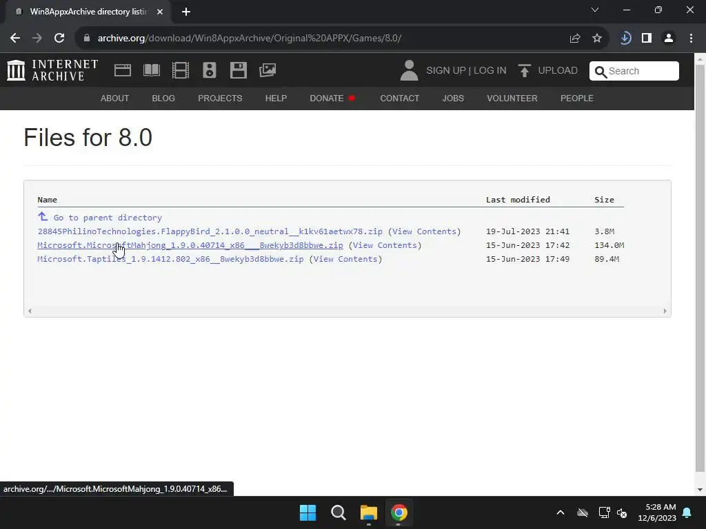706x529 pixels.
Task: Open Chrome downloads icon
Action: (625, 39)
